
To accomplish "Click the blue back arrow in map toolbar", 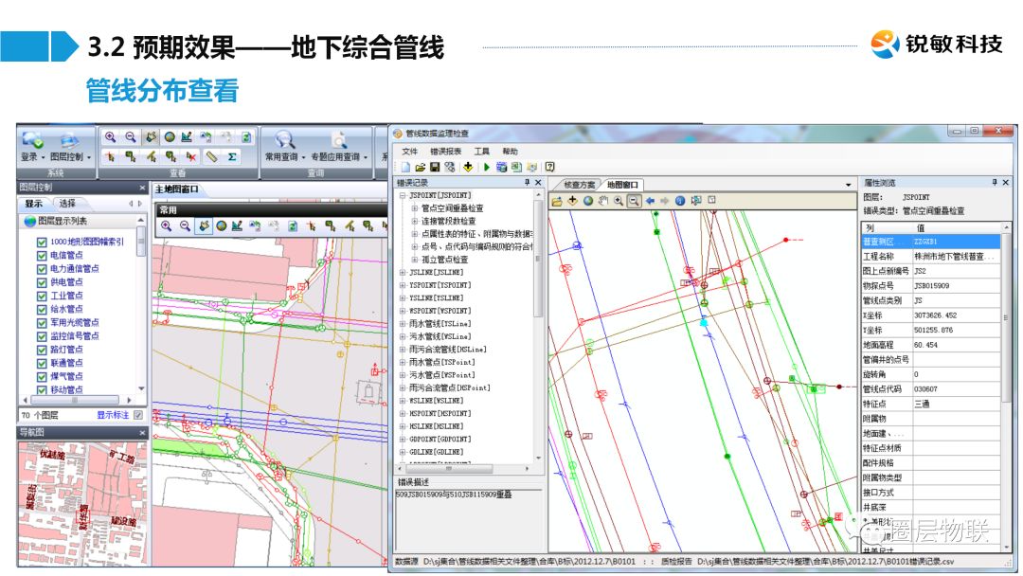I will point(650,201).
